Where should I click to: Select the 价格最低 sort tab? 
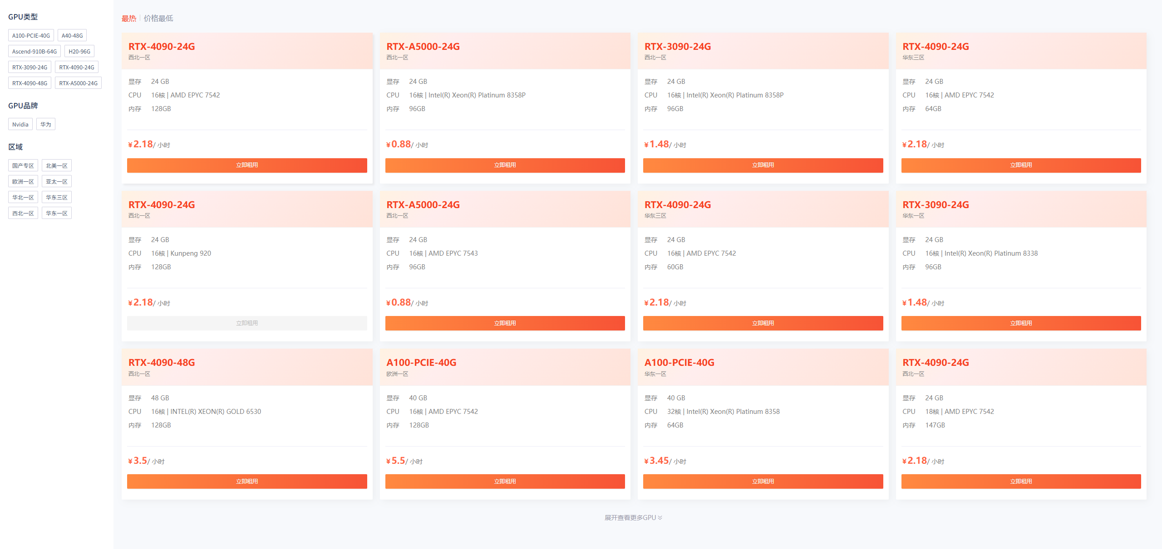coord(158,19)
